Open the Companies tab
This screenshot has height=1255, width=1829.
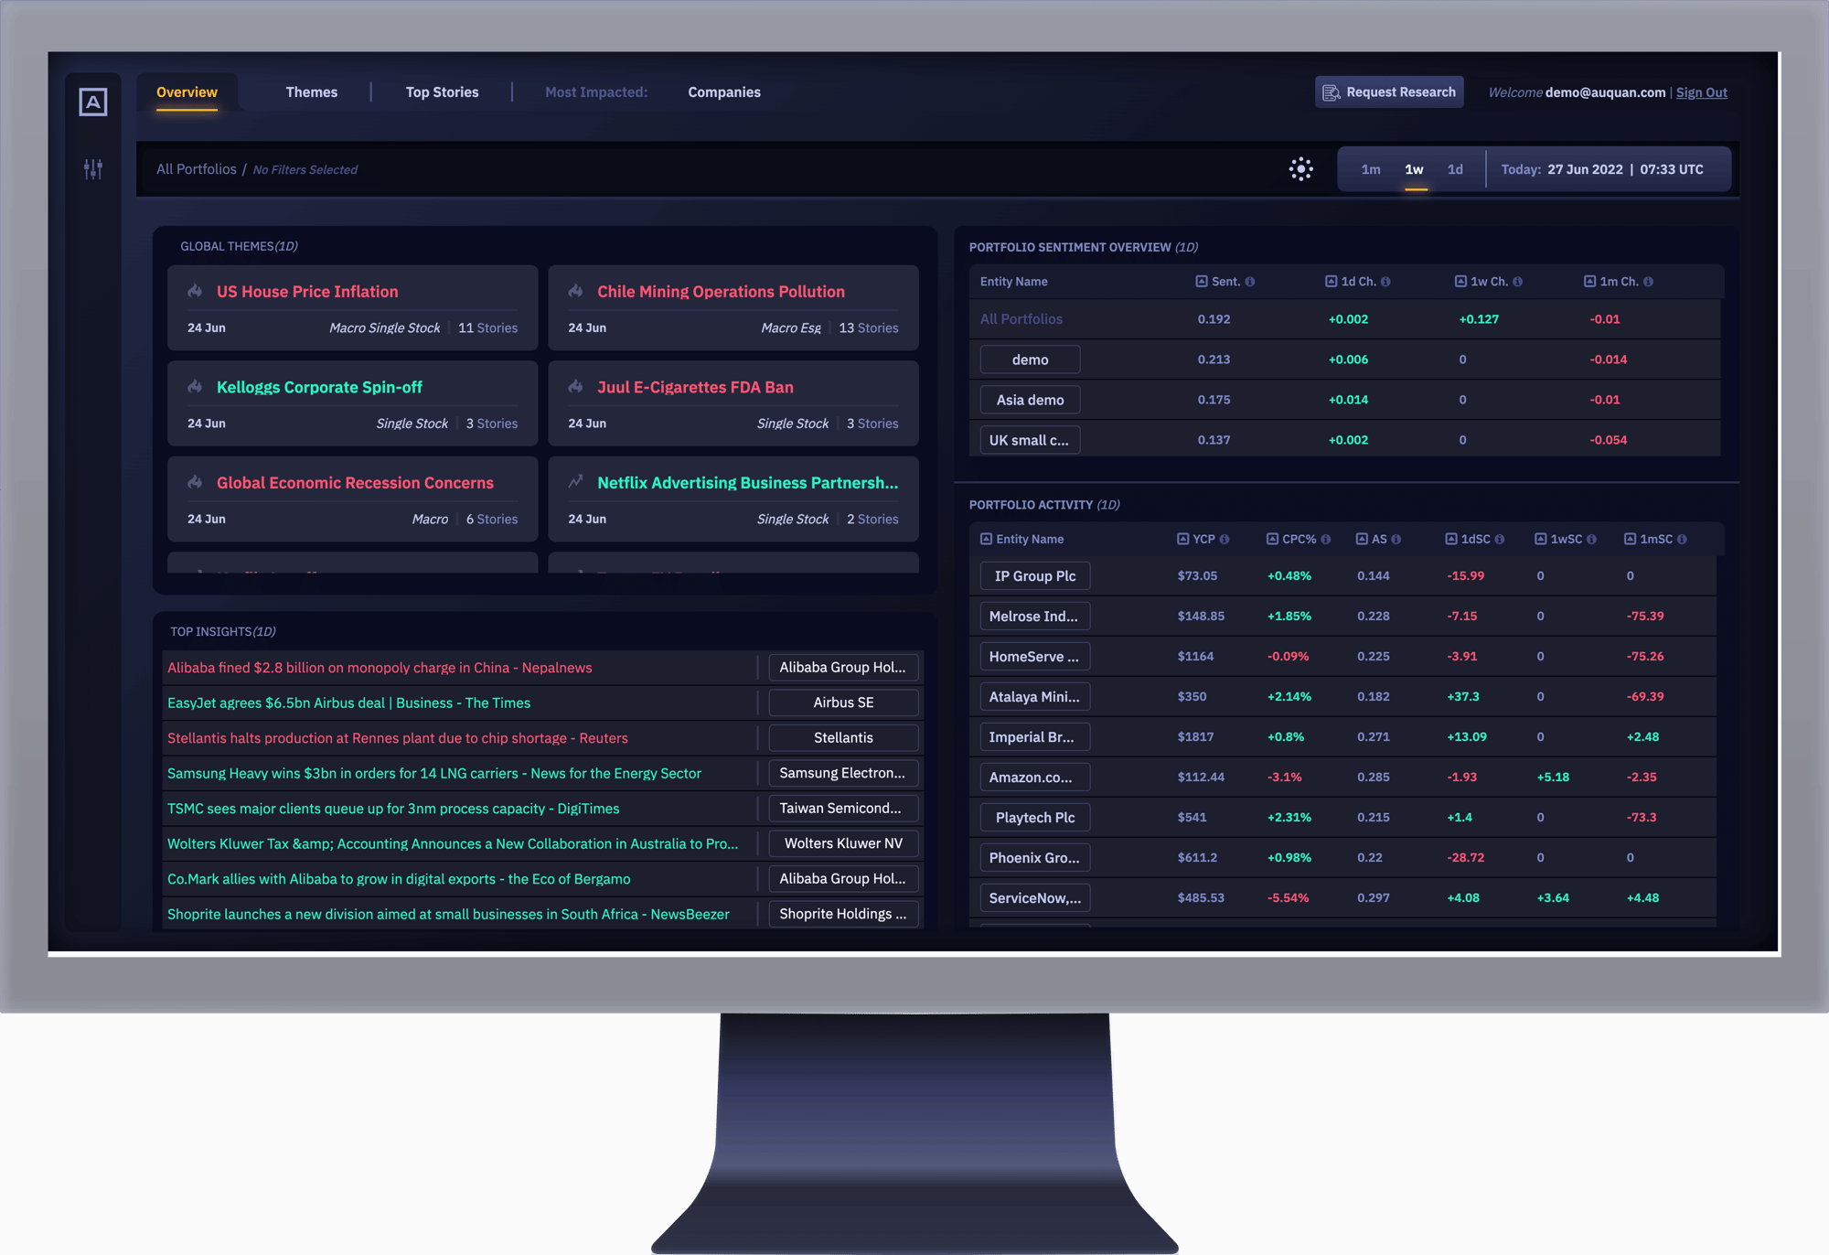[x=724, y=92]
